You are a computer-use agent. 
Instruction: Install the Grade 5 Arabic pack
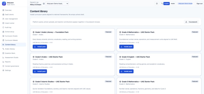pyautogui.click(x=40, y=71)
